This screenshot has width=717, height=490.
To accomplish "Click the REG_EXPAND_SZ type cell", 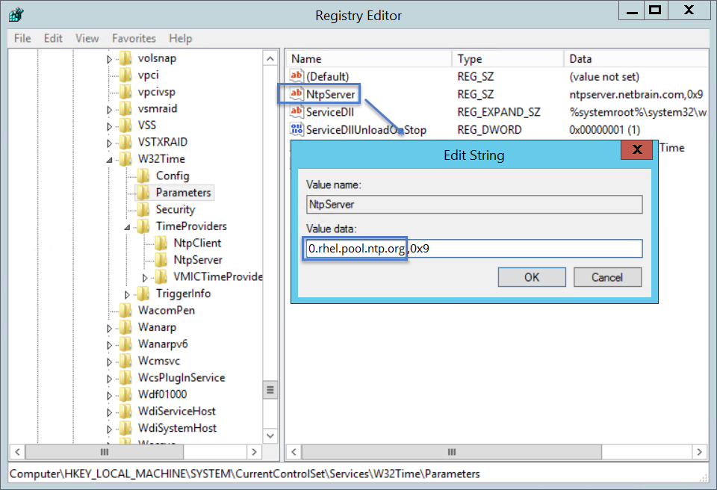I will 499,112.
